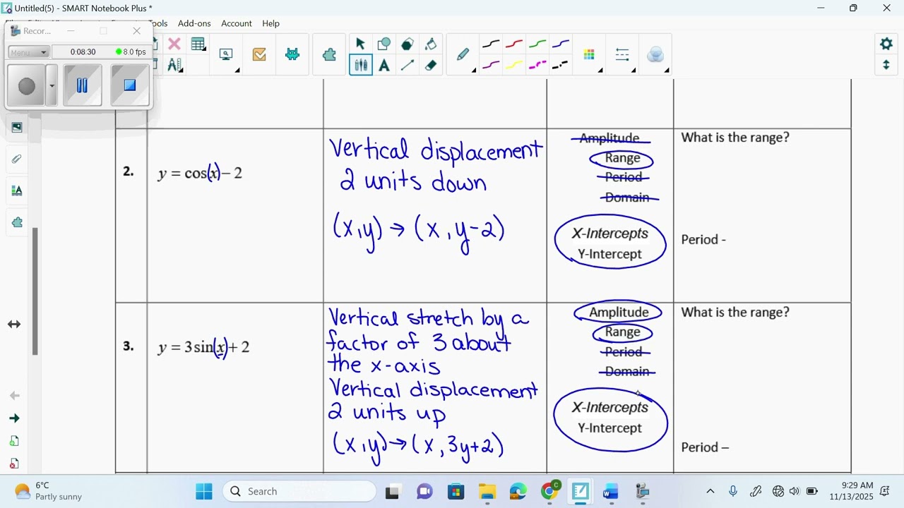The width and height of the screenshot is (904, 508).
Task: Pick the blue pen style
Action: point(561,44)
